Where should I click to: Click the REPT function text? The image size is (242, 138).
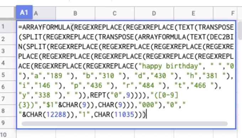coord(98,95)
